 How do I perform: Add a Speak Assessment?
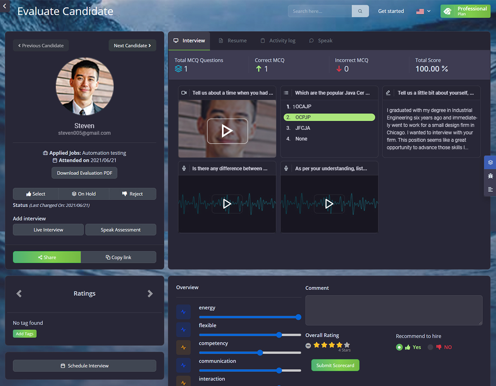[121, 230]
